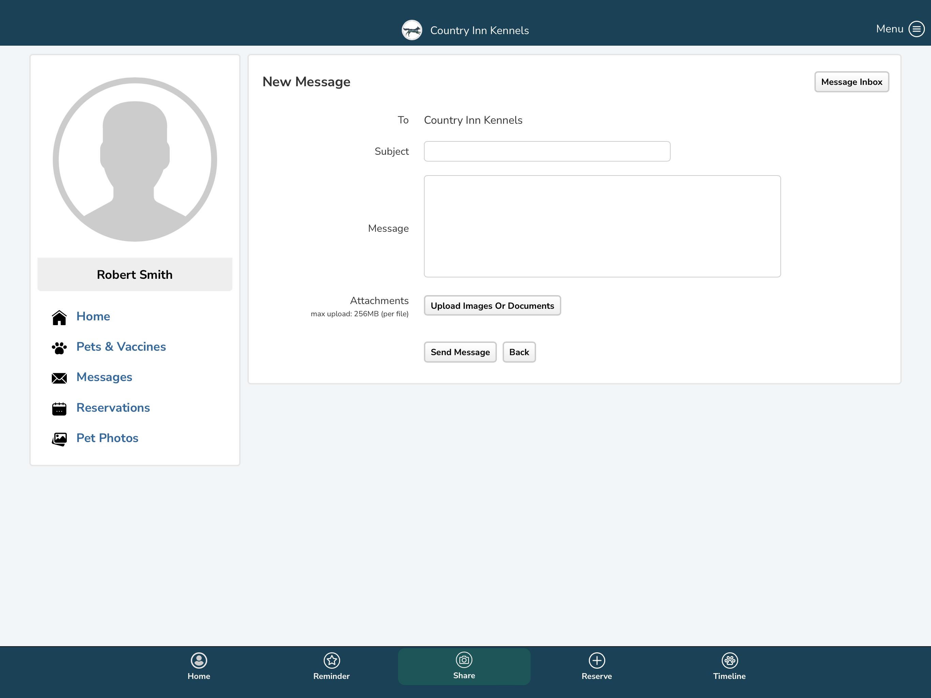Open the Home sidebar link

pos(93,316)
